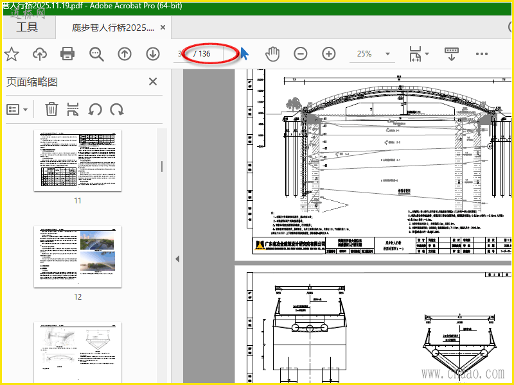514x385 pixels.
Task: Print the document with printer icon
Action: [x=67, y=54]
